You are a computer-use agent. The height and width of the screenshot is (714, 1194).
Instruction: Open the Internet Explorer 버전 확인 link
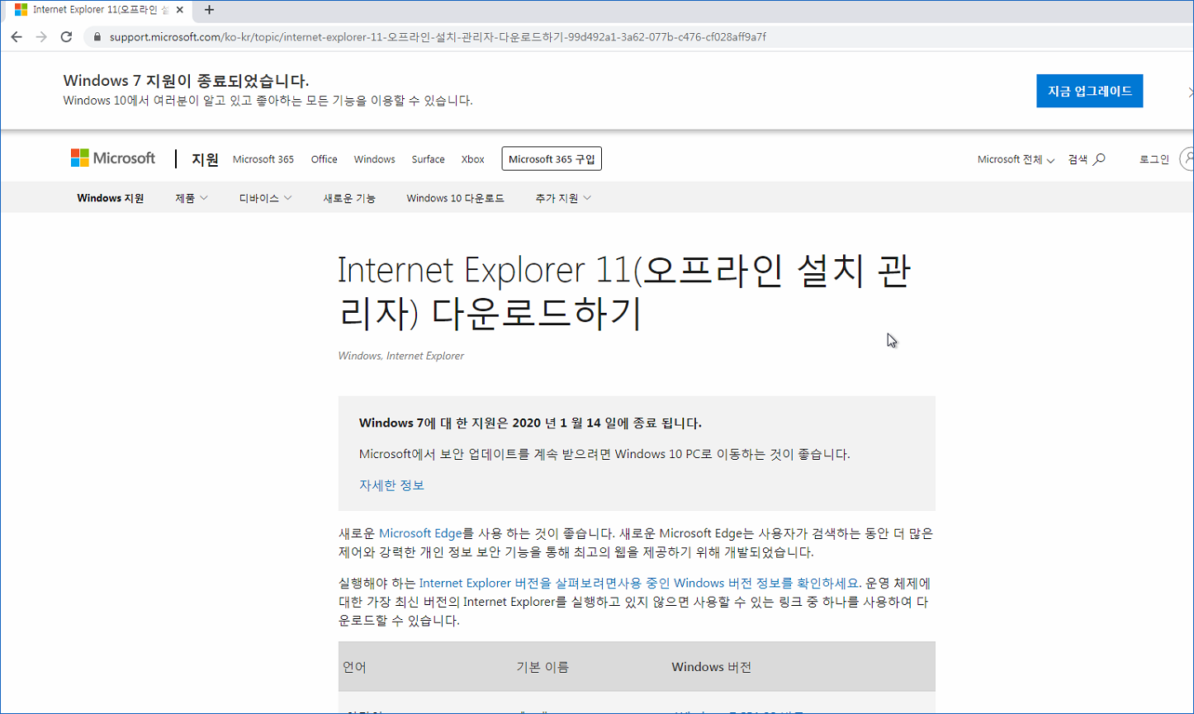[640, 583]
